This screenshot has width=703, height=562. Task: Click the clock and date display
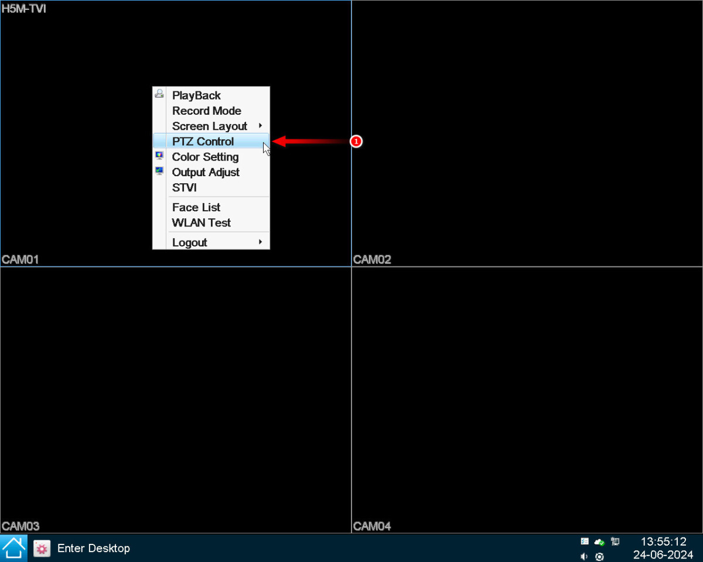[x=663, y=548]
